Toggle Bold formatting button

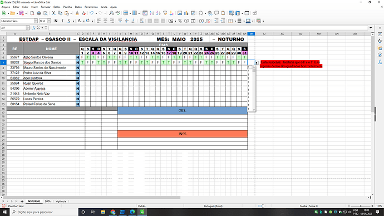pos(56,21)
